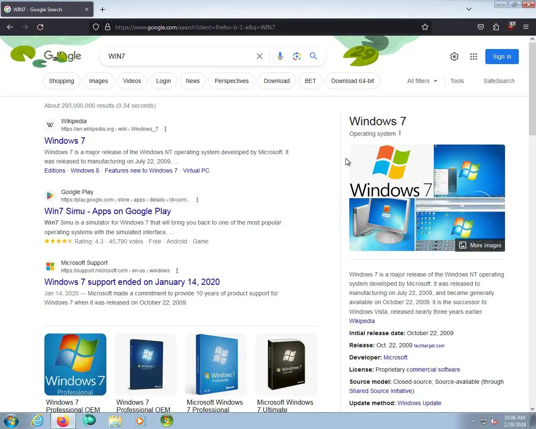Screen dimensions: 536x429
Task: Select the WIN7 - Google Search tab
Action: point(46,9)
